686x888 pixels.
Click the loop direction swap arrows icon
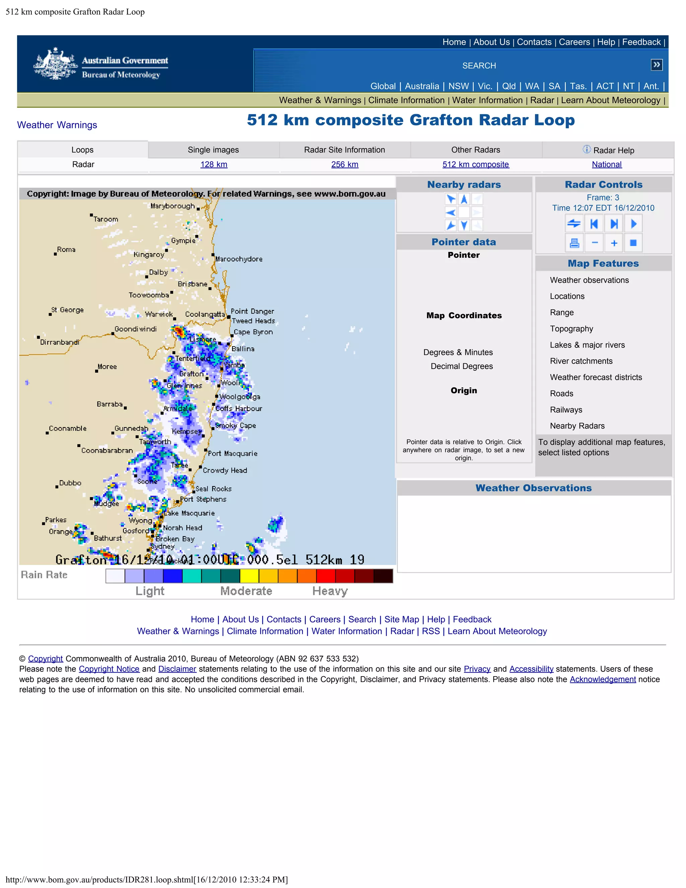[574, 224]
